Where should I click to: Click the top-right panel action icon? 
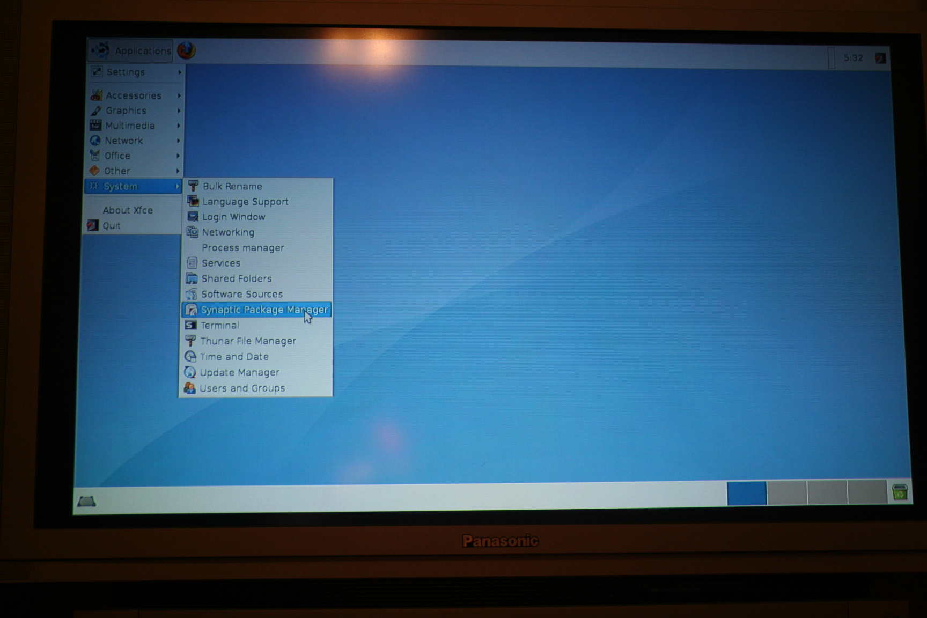coord(880,58)
